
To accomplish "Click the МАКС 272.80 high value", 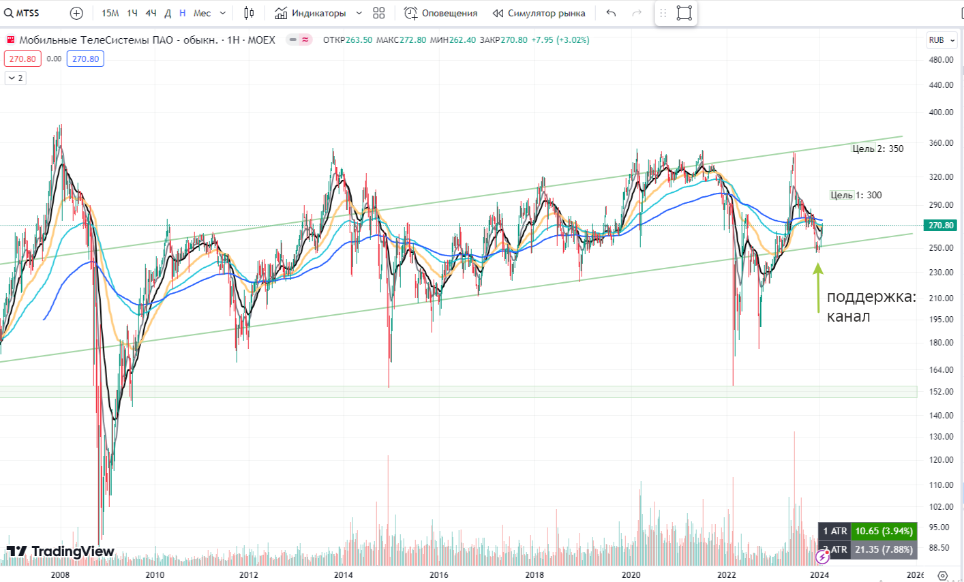I will [x=401, y=40].
